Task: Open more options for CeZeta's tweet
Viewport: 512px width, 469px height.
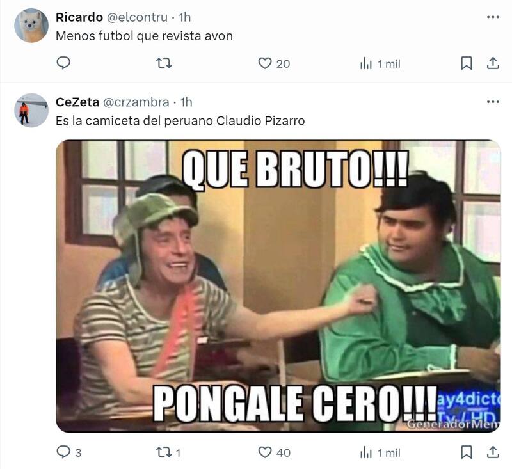Action: pos(493,102)
